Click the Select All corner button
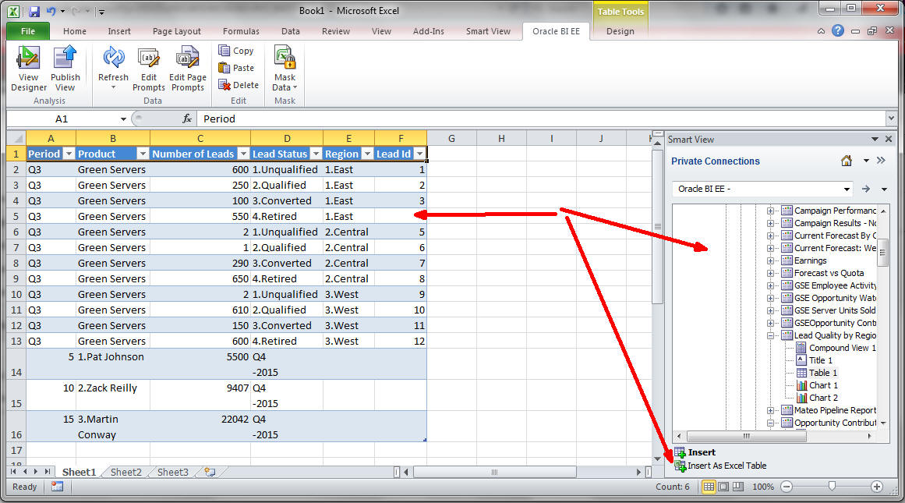This screenshot has width=905, height=503. (16, 138)
